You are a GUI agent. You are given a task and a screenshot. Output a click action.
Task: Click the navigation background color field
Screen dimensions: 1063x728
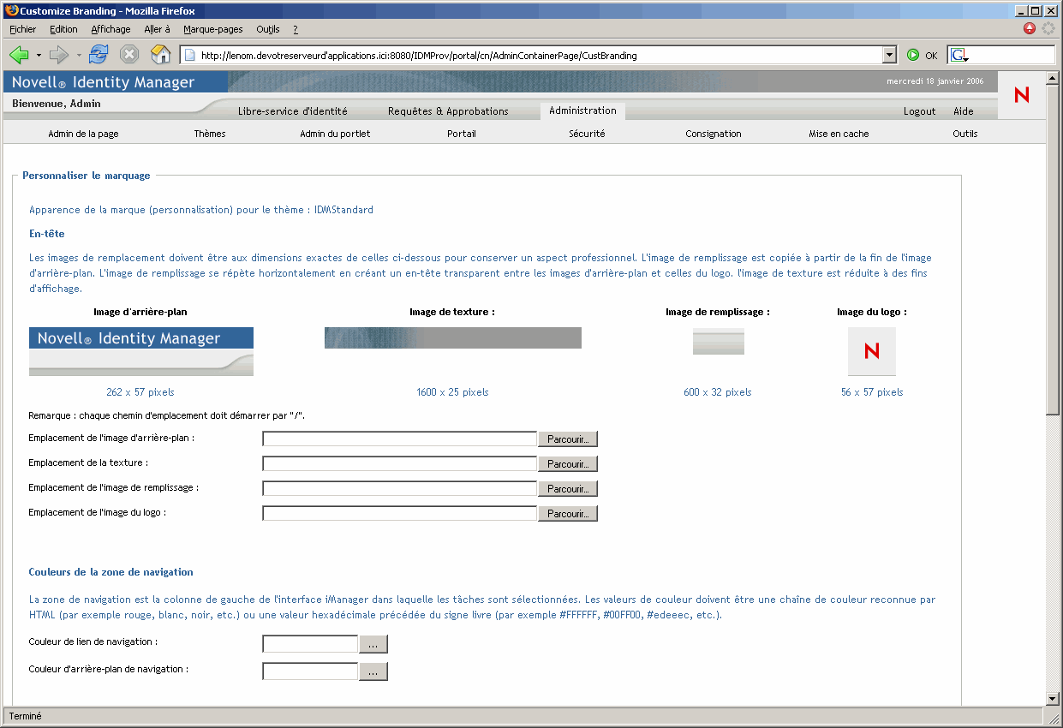click(310, 671)
